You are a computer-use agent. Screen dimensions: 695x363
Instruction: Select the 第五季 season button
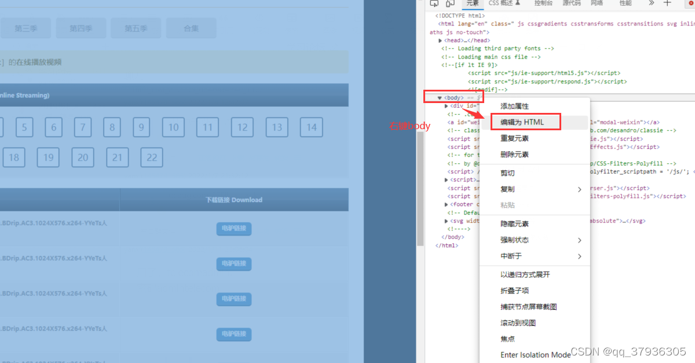[x=136, y=28]
